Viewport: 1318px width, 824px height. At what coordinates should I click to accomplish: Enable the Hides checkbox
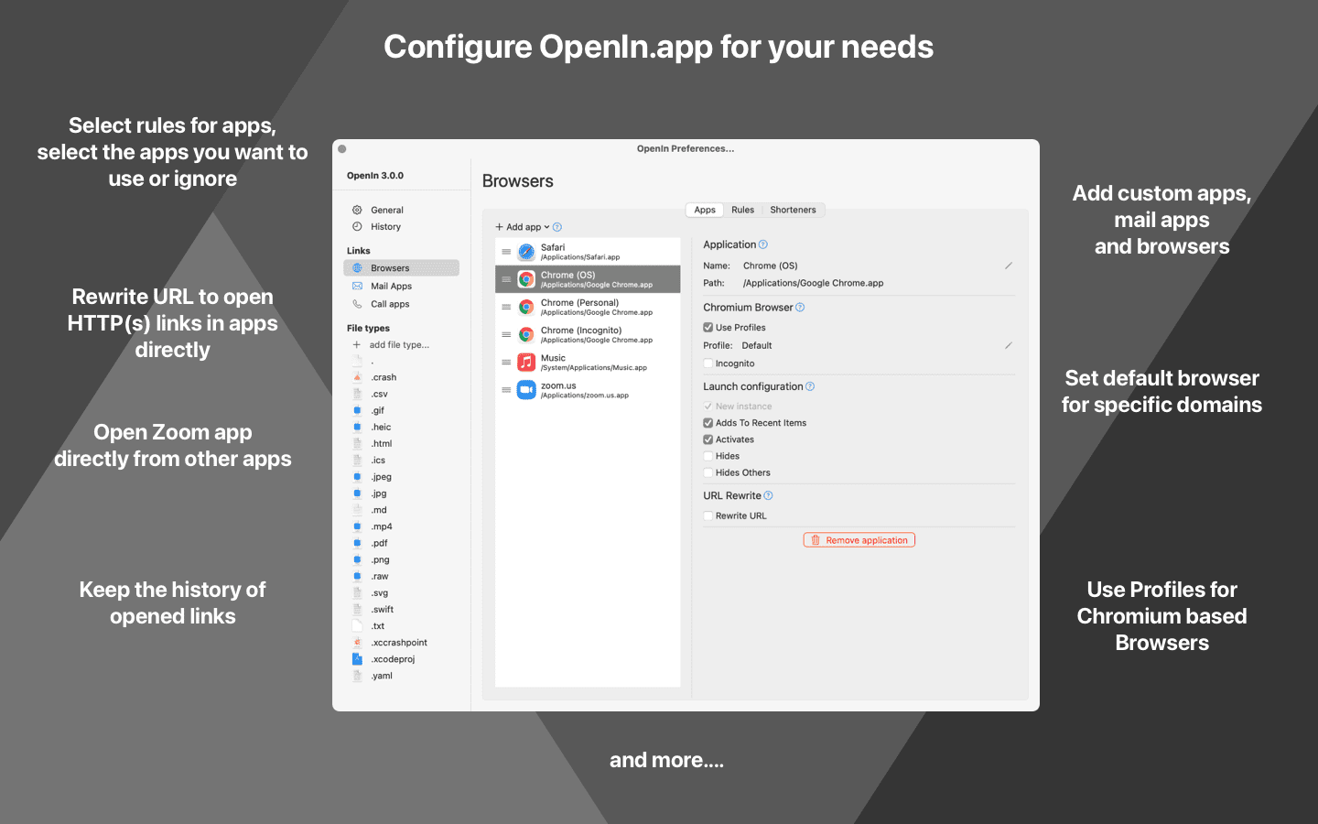[x=708, y=456]
